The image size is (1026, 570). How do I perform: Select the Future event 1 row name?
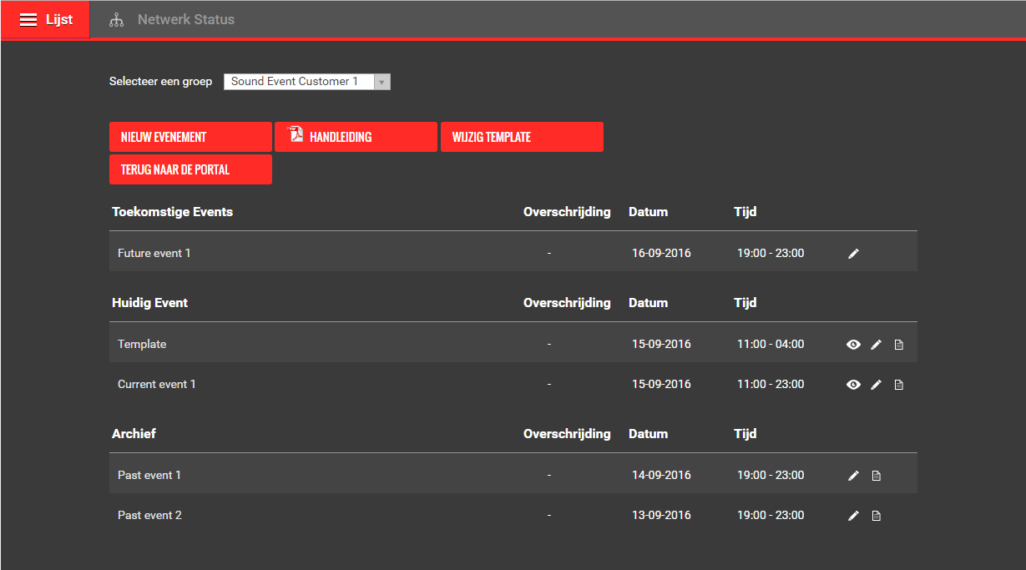[x=154, y=254]
